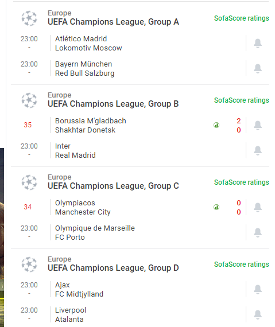
Task: Click Champions League logo beside Group C
Action: (x=29, y=182)
